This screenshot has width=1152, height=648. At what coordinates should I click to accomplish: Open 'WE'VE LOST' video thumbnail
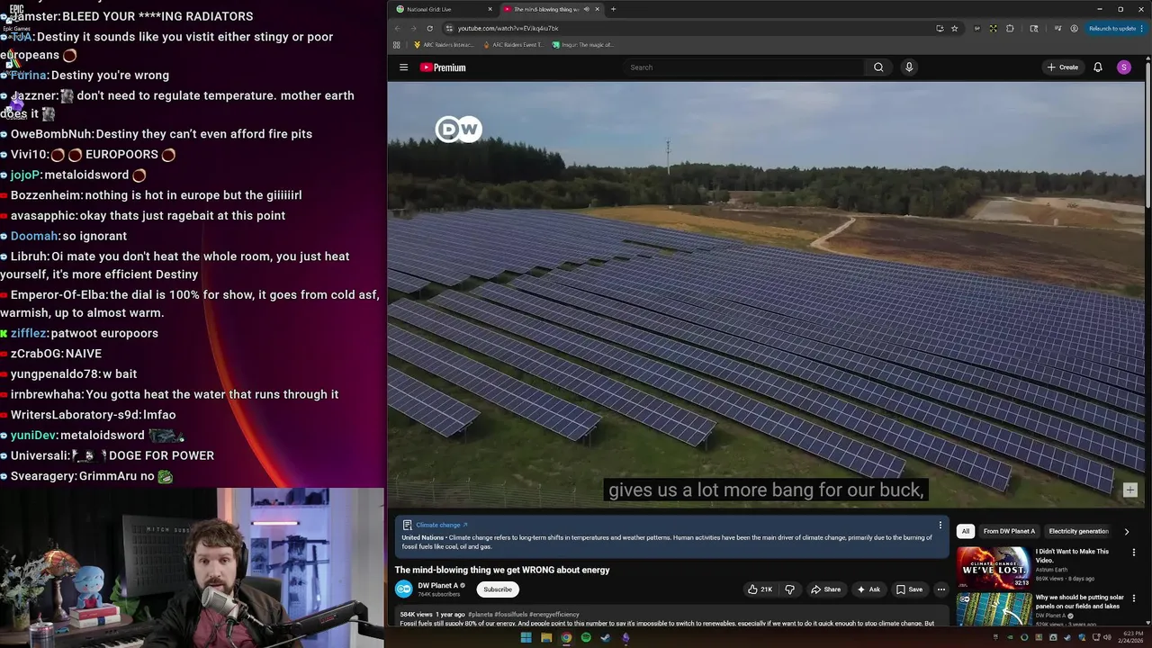pos(994,567)
